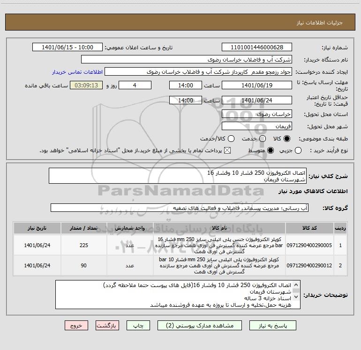
Task: Click the واحد شمارش column header
Action: click(x=130, y=228)
